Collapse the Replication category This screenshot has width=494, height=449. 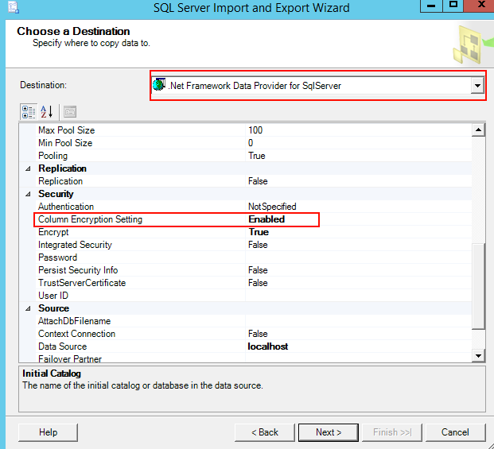(x=28, y=168)
